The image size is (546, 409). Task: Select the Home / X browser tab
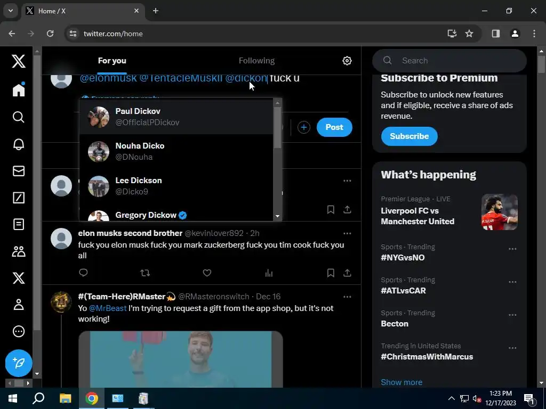[83, 11]
